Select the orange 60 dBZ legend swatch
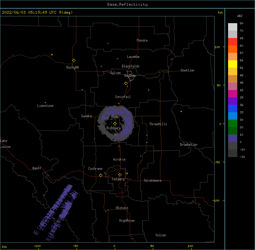This screenshot has width=255, height=250. tap(233, 49)
